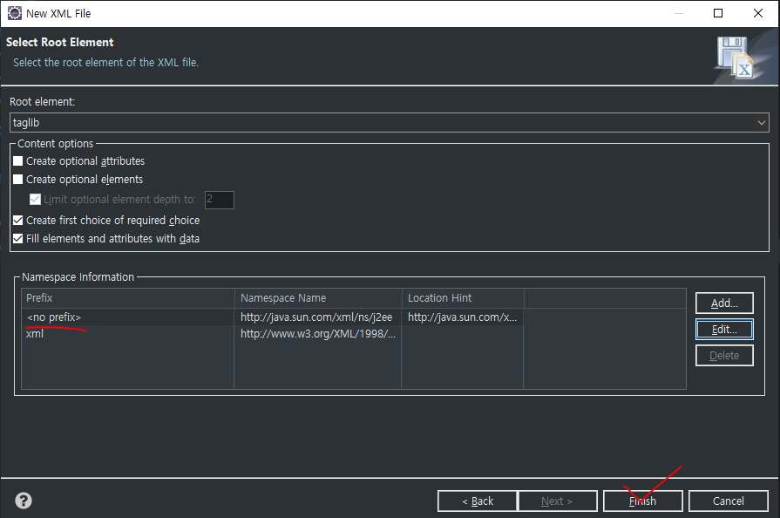Screen dimensions: 780x518
Task: Select the xml prefix row
Action: pos(354,333)
